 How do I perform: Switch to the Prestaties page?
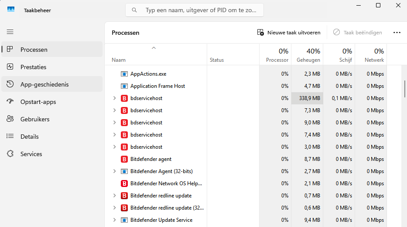click(x=52, y=67)
